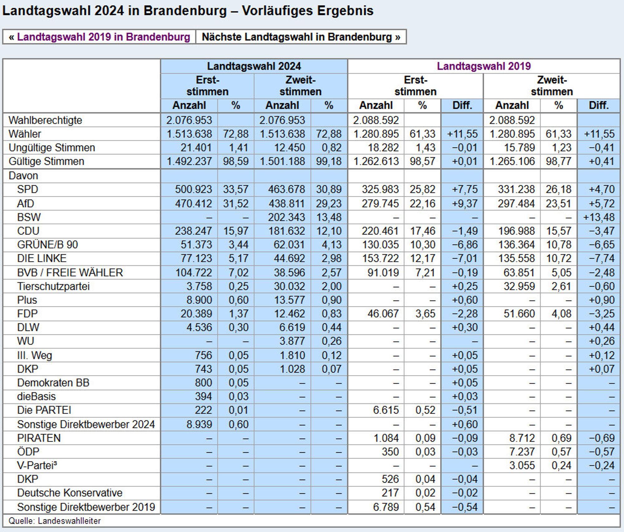The image size is (624, 532).
Task: Click the CDU row label
Action: point(28,231)
